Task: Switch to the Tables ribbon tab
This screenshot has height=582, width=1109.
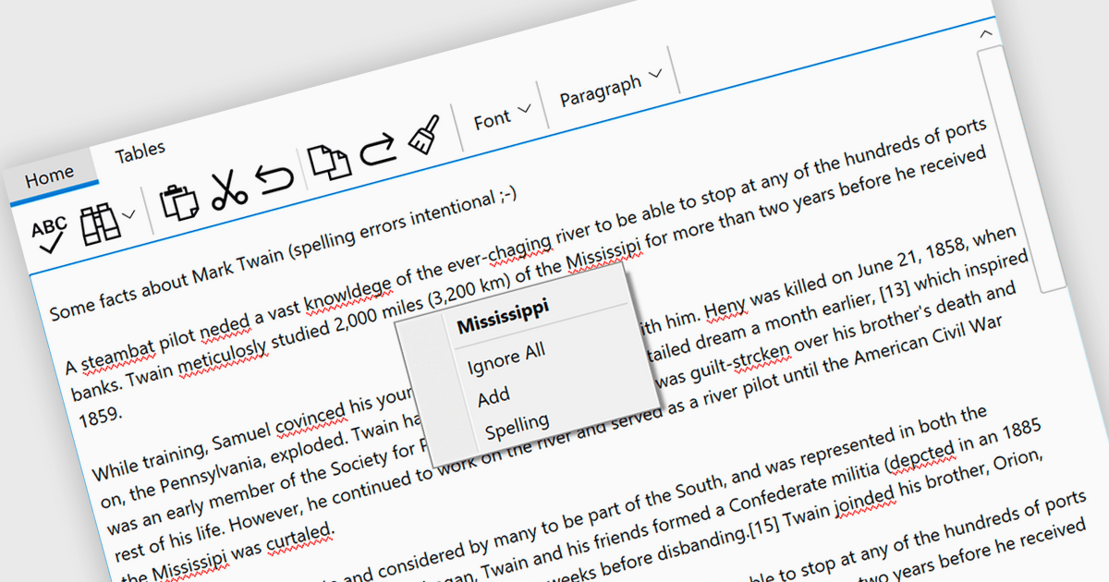Action: click(x=140, y=150)
